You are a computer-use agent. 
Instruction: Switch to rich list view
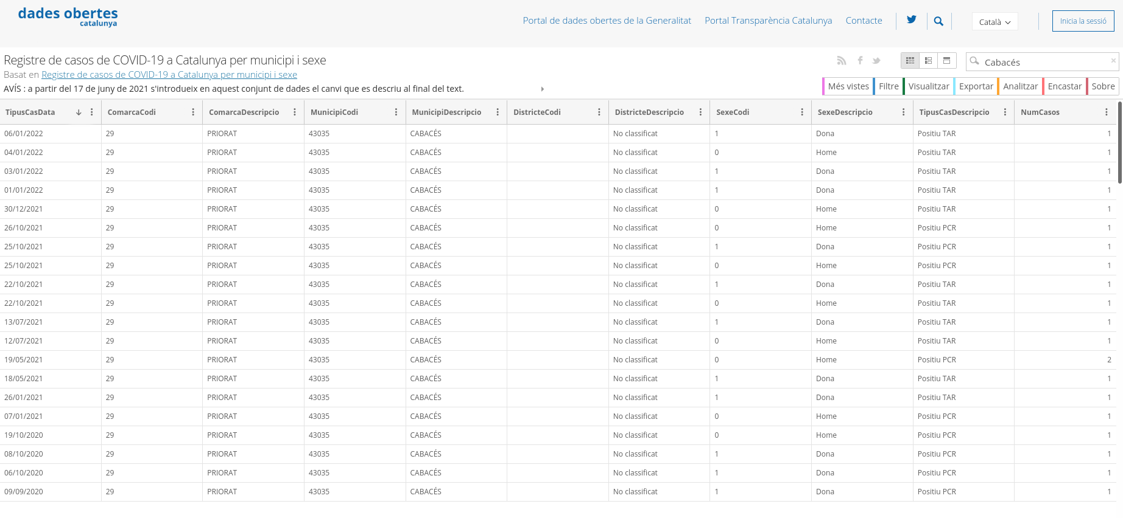[x=928, y=61]
